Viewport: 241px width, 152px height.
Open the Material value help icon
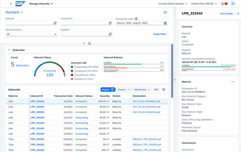55,23
